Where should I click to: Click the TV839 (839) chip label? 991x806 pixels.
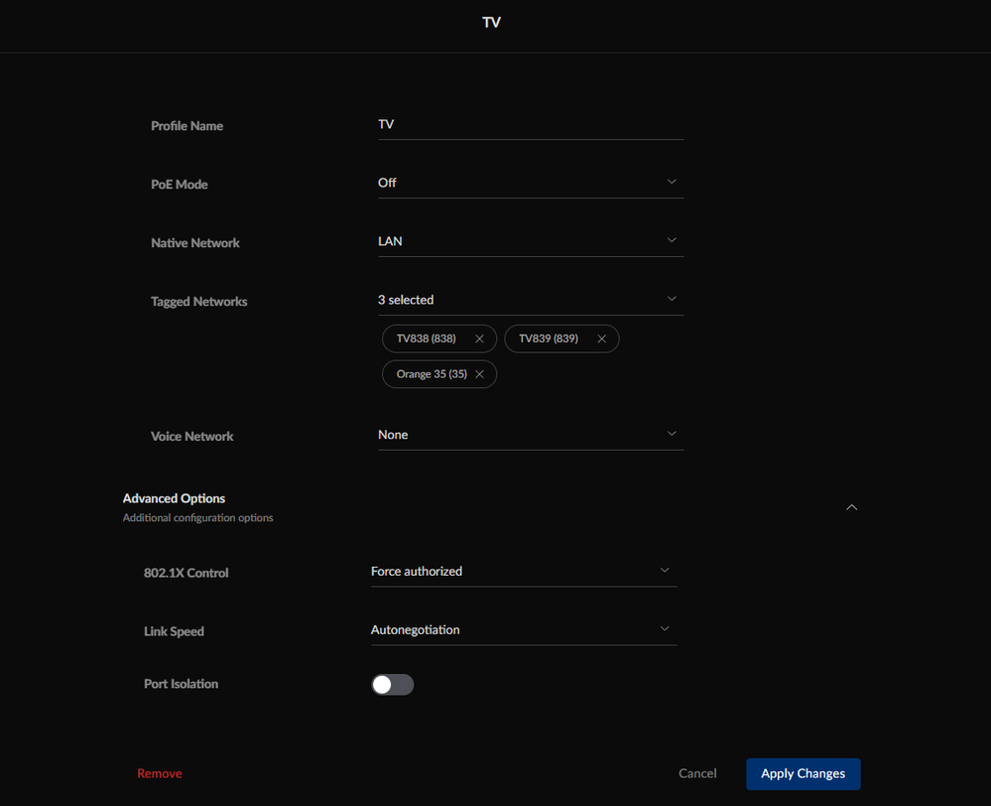(549, 339)
